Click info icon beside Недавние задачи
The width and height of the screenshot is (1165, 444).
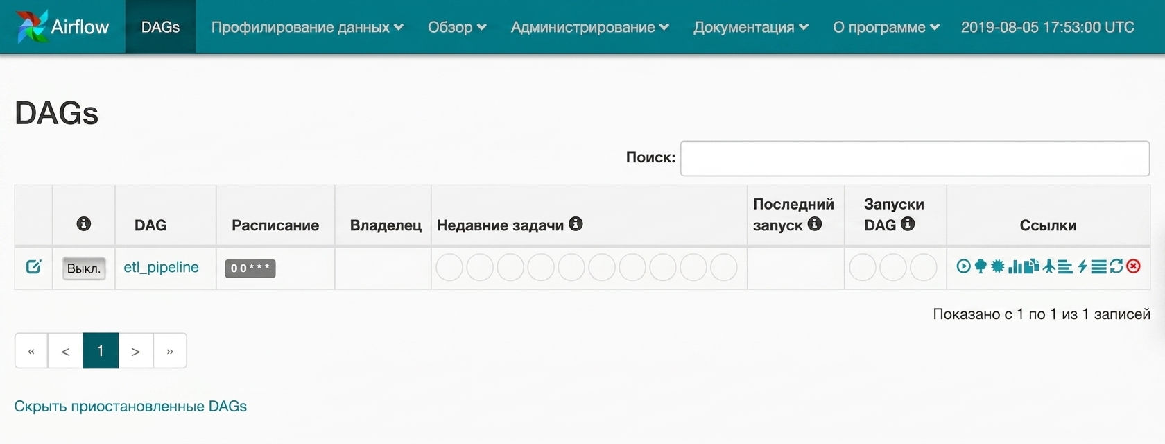click(576, 223)
